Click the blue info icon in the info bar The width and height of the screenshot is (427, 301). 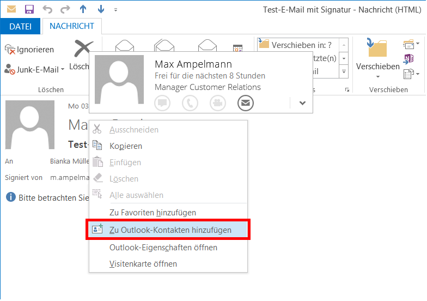(11, 197)
